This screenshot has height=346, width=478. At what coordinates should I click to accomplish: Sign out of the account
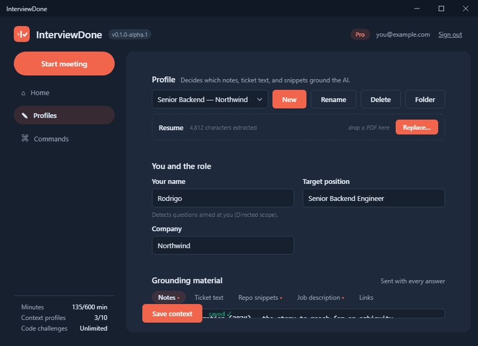point(450,35)
